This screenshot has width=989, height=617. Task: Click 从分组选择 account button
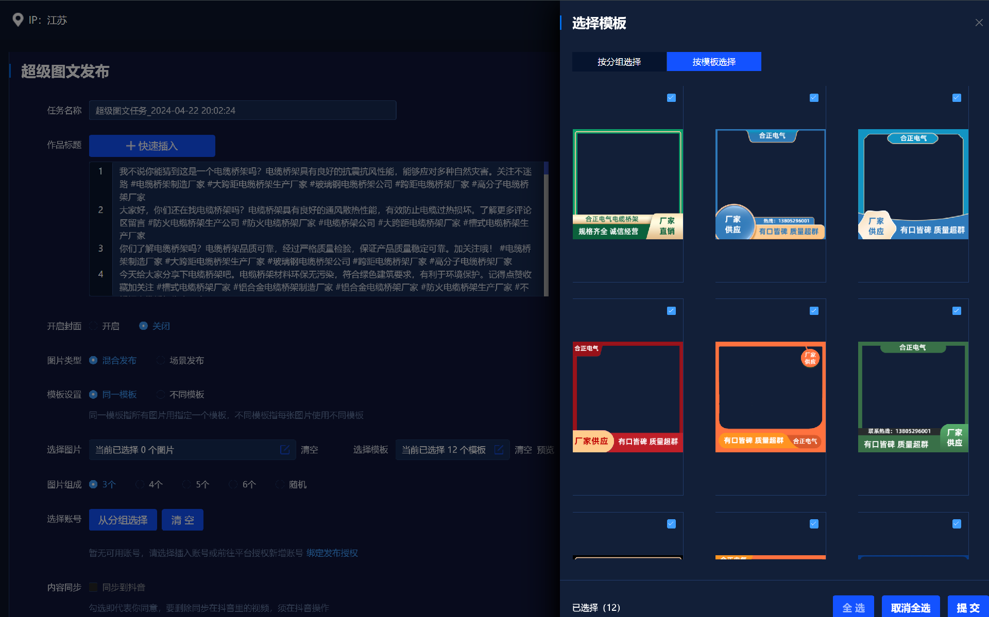click(x=123, y=520)
